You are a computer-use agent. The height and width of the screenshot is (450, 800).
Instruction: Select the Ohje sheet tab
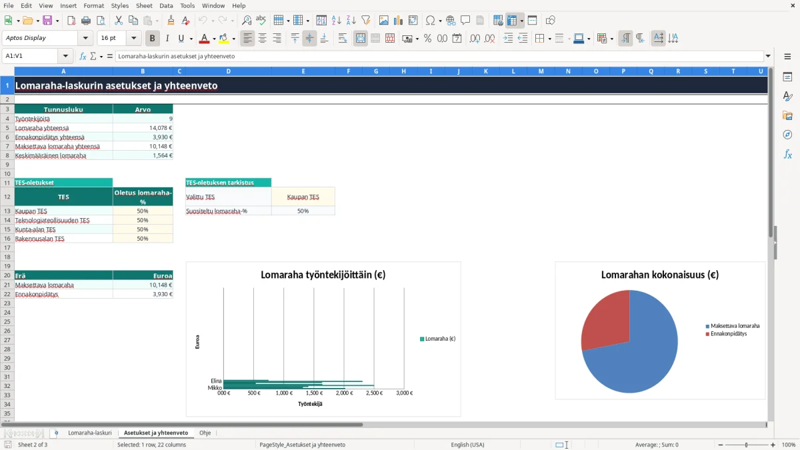pyautogui.click(x=205, y=433)
